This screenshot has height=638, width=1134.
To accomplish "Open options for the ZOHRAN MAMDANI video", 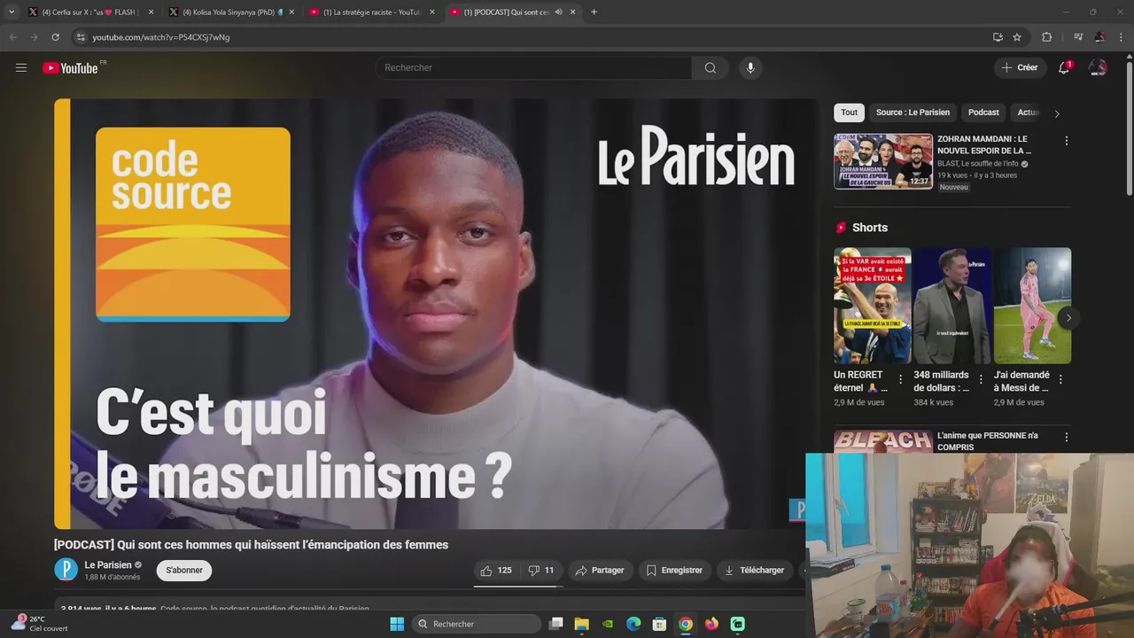I will 1066,141.
